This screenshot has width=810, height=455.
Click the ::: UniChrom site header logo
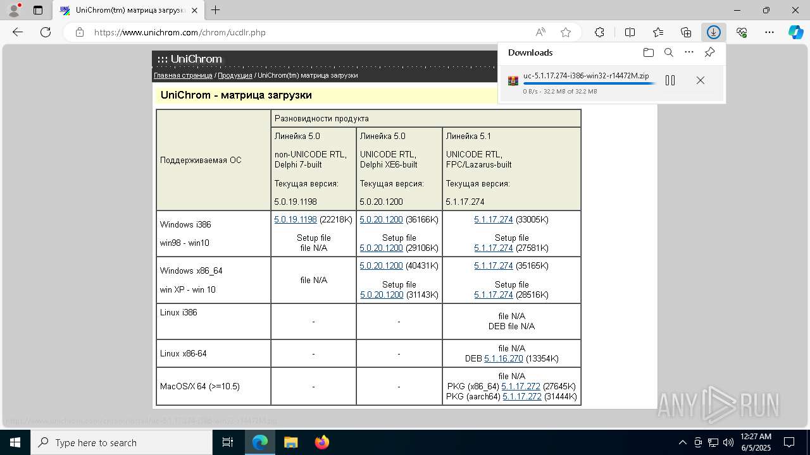(189, 59)
